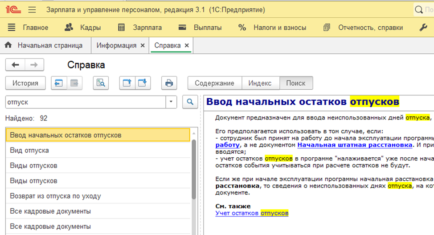Click the 1C logo icon
434x235 pixels.
point(13,10)
